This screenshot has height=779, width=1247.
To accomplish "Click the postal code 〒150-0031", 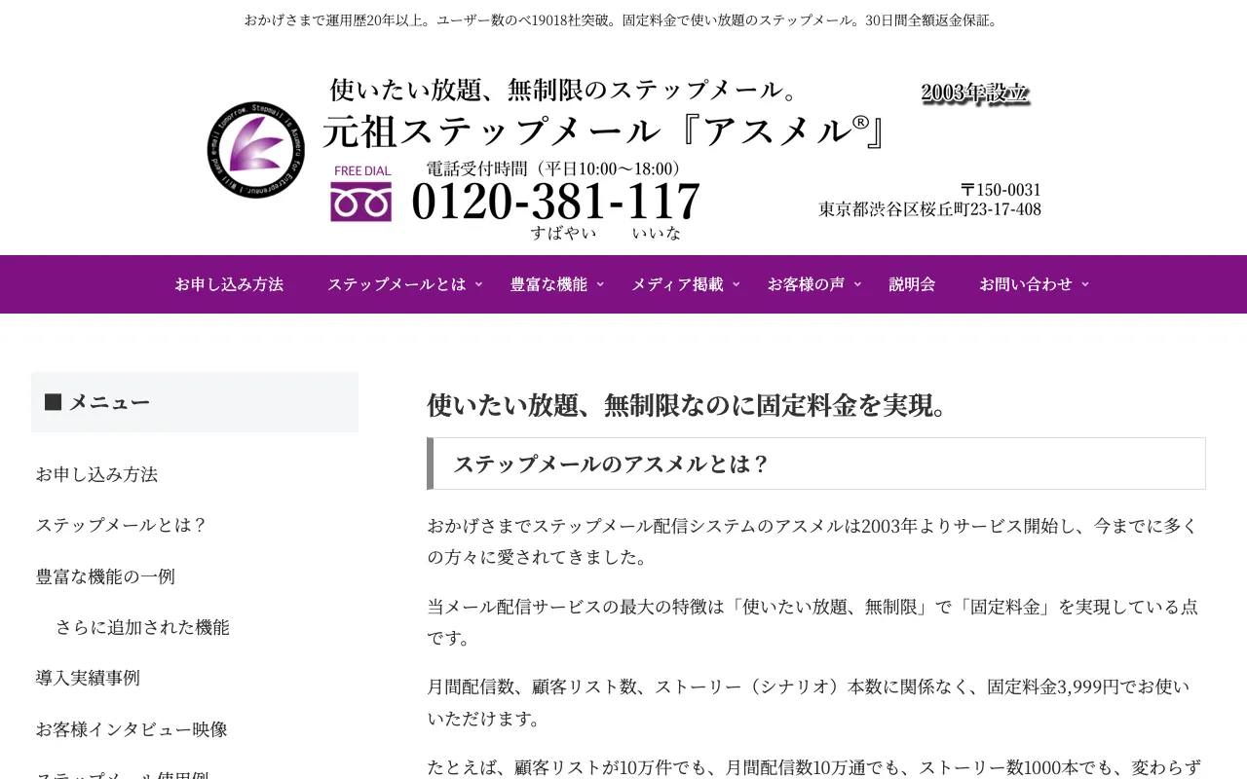I will pos(1001,190).
